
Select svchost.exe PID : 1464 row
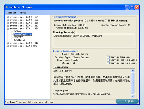(x=24, y=29)
